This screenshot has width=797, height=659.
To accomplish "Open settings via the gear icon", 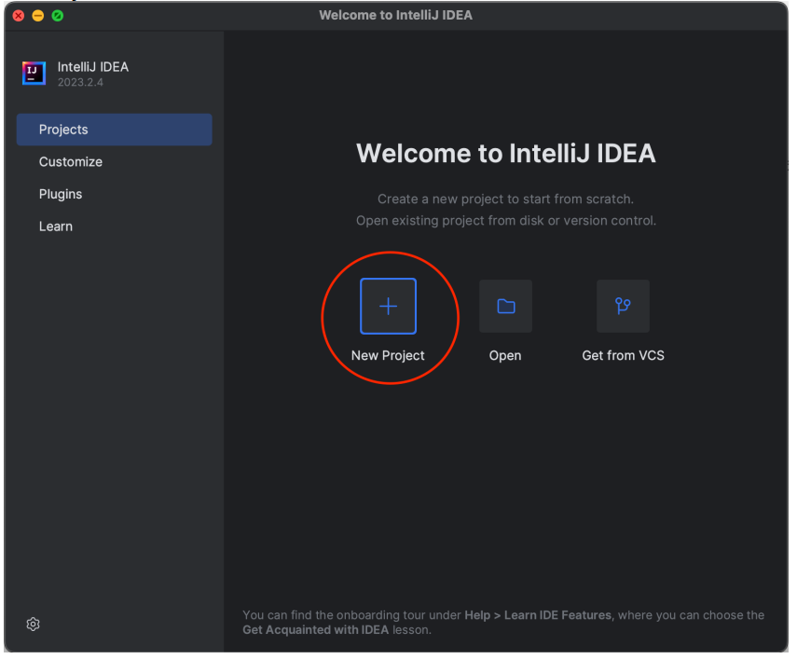I will tap(33, 624).
